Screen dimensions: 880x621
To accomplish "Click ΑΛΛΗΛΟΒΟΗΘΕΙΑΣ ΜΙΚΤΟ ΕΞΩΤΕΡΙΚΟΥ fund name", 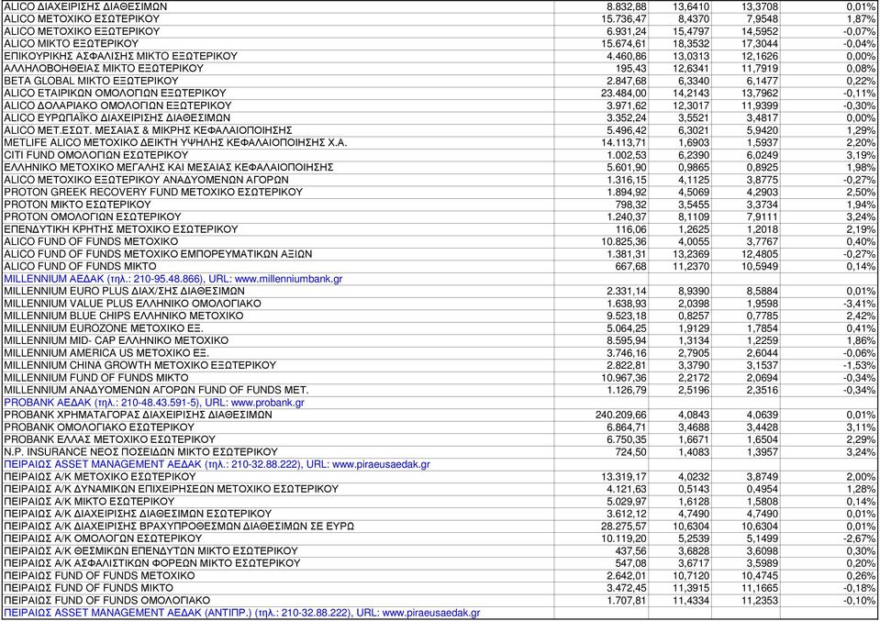I will 104,69.
